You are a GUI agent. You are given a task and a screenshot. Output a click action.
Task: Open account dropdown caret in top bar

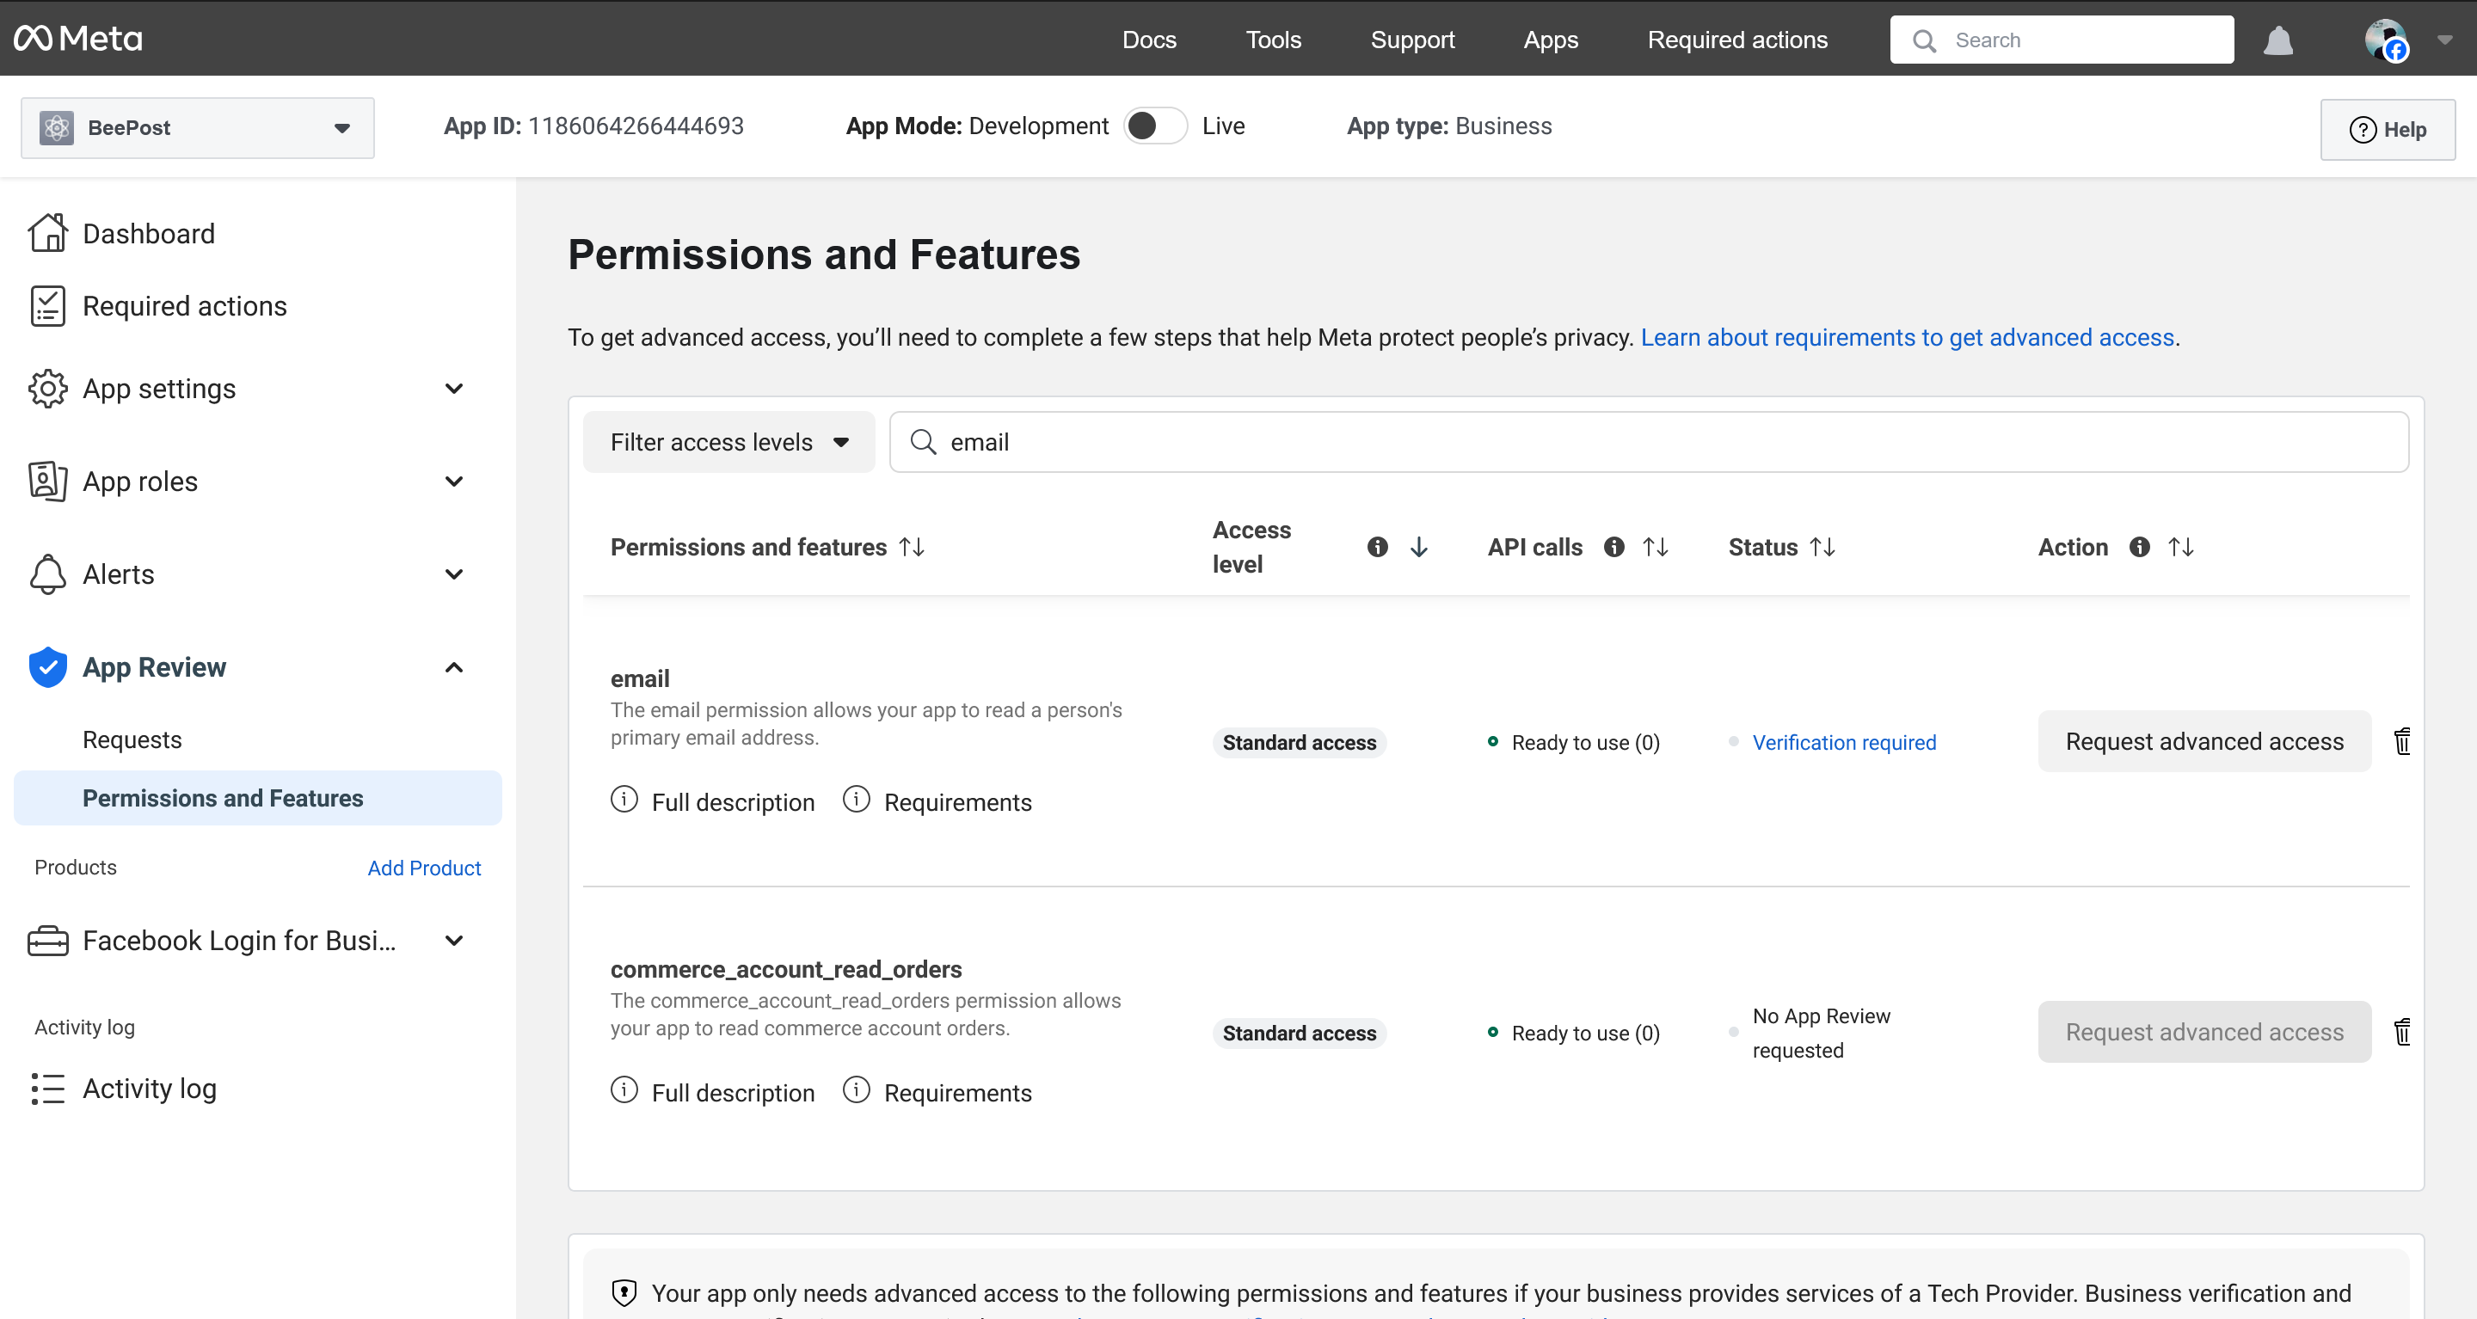tap(2444, 40)
